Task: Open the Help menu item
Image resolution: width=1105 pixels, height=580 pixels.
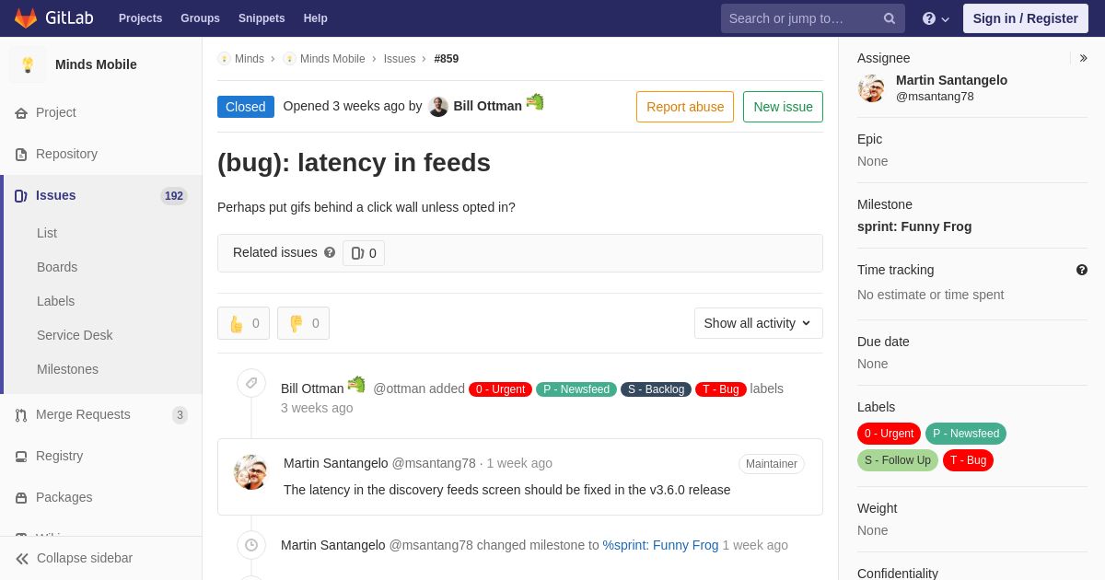Action: click(x=316, y=18)
